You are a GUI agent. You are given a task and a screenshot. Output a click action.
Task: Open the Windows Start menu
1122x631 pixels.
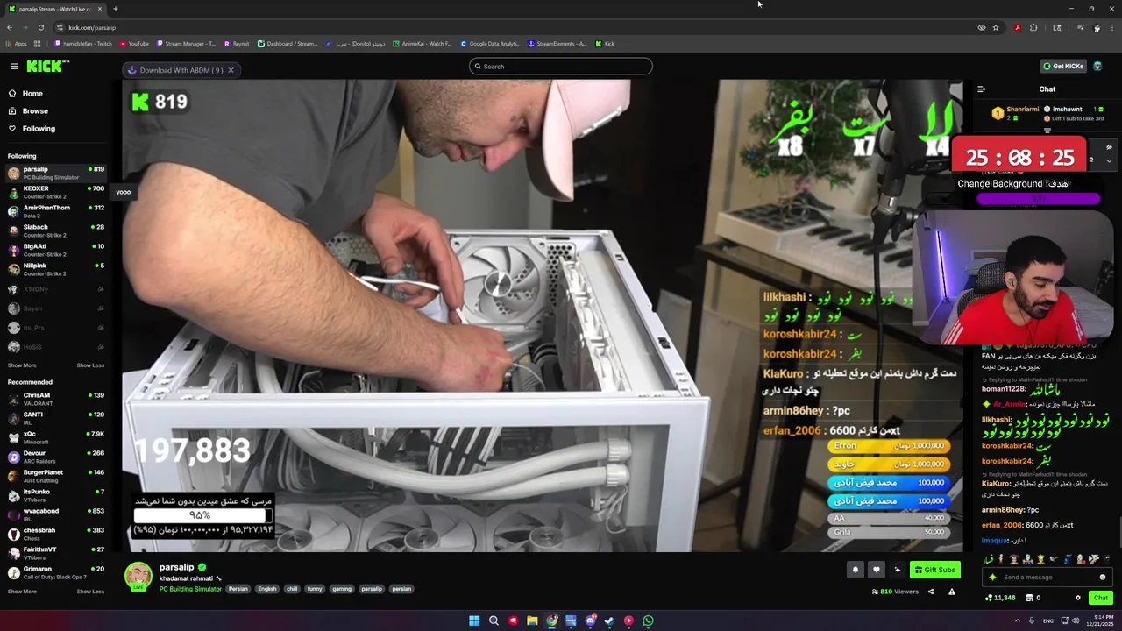coord(474,620)
